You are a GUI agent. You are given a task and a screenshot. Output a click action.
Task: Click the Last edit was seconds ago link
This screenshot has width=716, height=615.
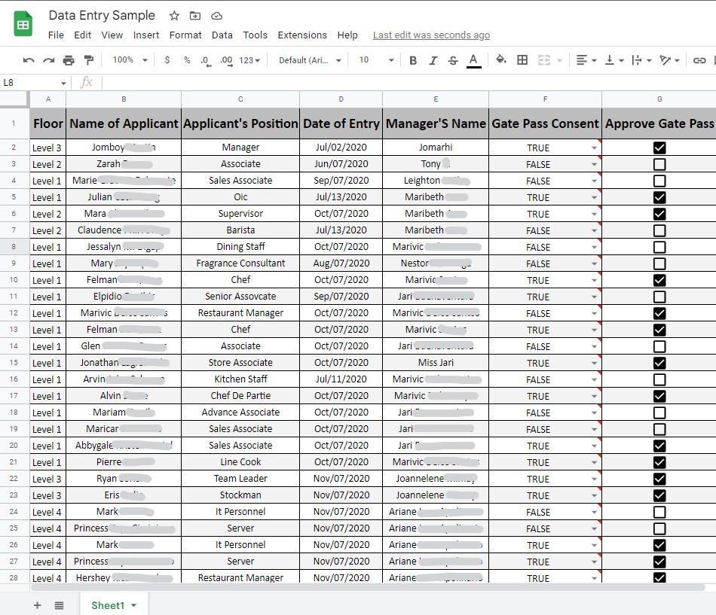click(x=432, y=35)
